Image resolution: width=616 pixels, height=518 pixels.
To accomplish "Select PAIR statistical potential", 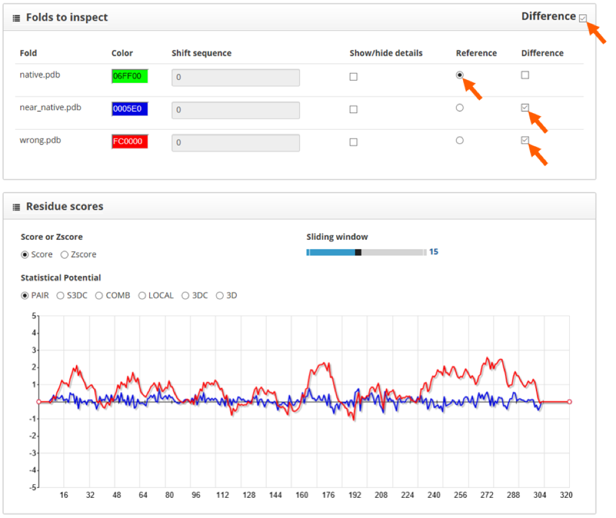I will tap(25, 295).
